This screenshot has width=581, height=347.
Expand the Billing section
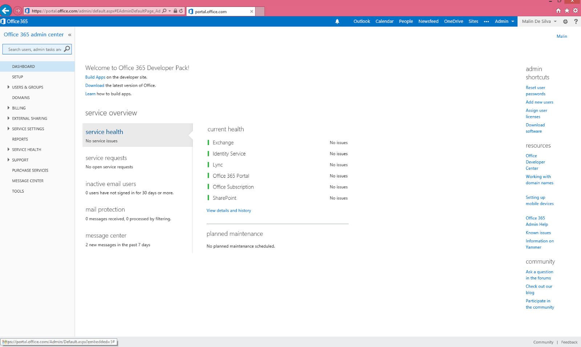[8, 108]
